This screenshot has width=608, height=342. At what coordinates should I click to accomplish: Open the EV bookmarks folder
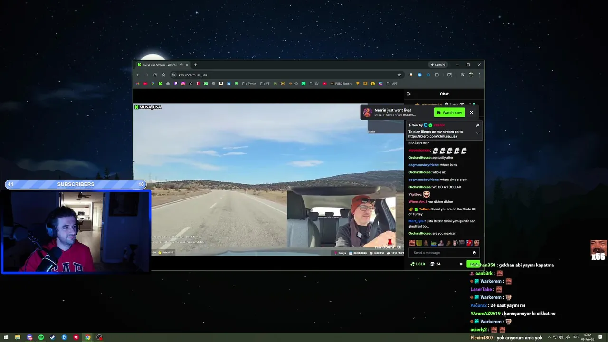314,84
